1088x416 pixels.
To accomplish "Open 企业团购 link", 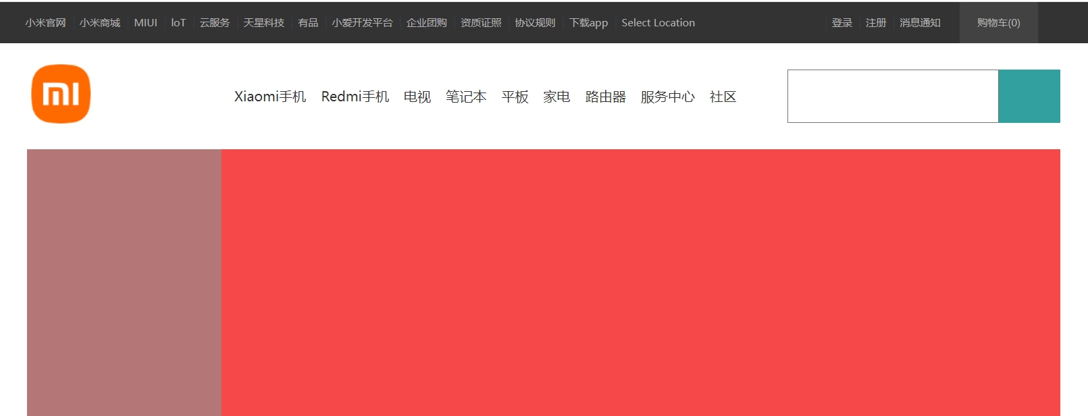I will coord(427,23).
